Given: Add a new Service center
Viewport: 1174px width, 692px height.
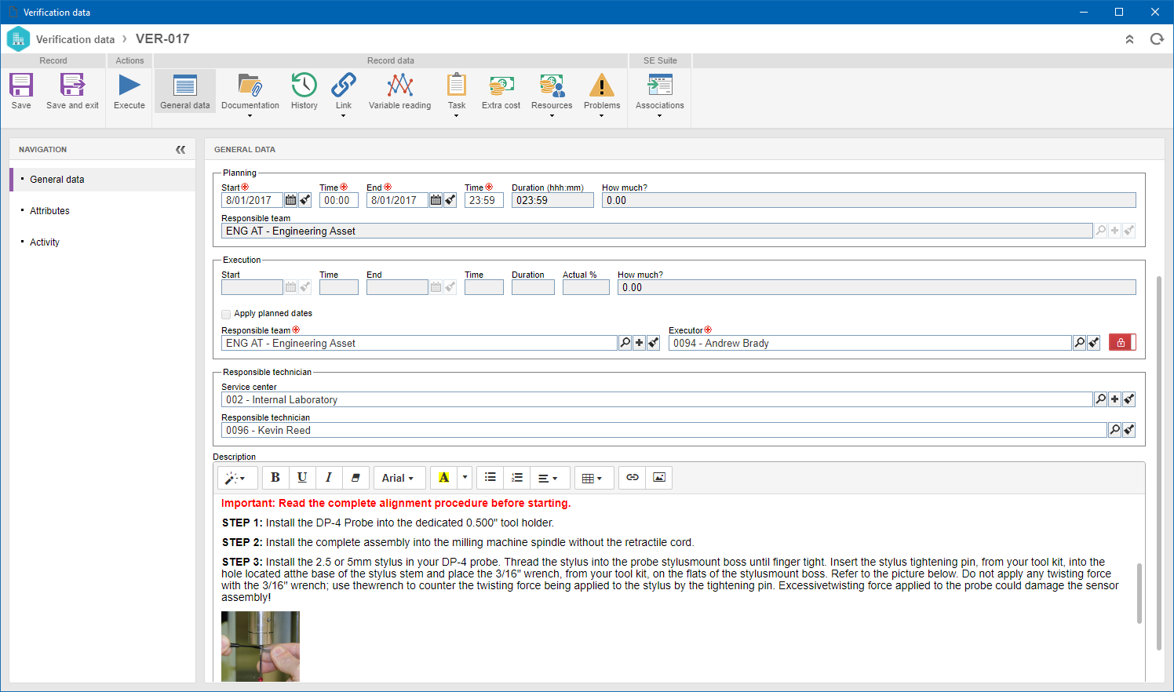Looking at the screenshot, I should click(1115, 399).
